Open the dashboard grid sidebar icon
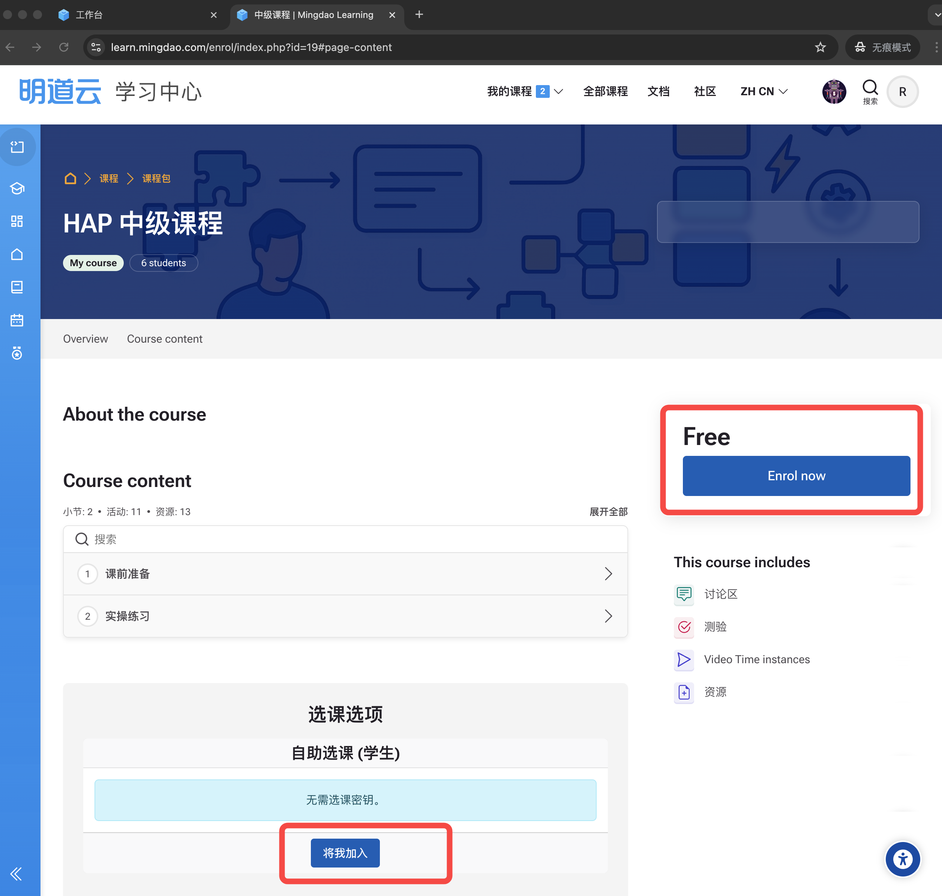The image size is (942, 896). 17,221
